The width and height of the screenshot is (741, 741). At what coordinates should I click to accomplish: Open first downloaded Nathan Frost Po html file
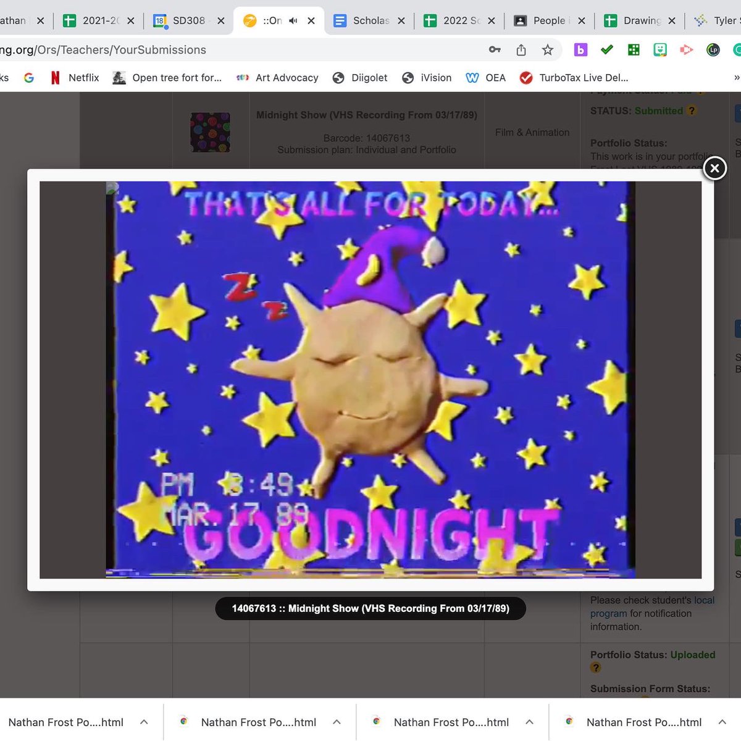point(66,722)
